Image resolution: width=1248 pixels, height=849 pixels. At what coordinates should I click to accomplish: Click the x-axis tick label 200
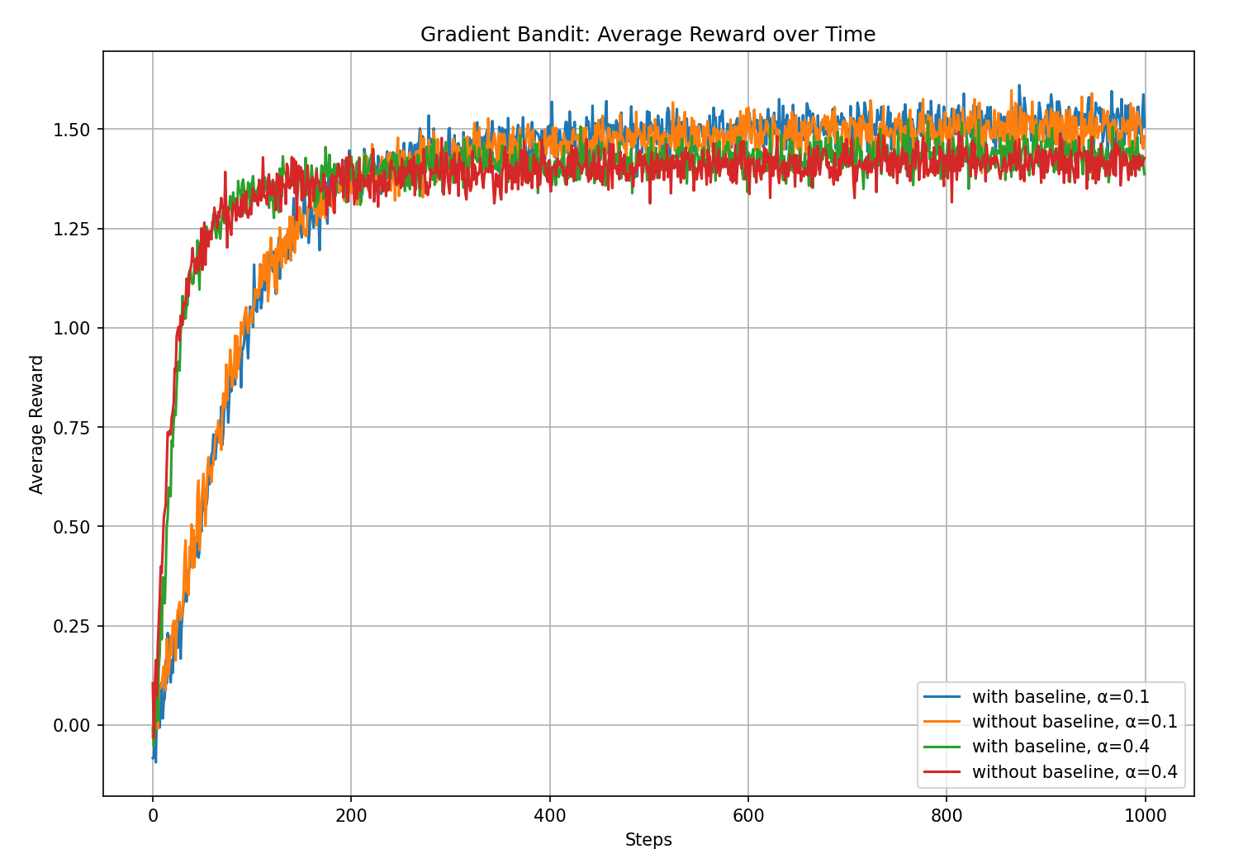point(351,817)
